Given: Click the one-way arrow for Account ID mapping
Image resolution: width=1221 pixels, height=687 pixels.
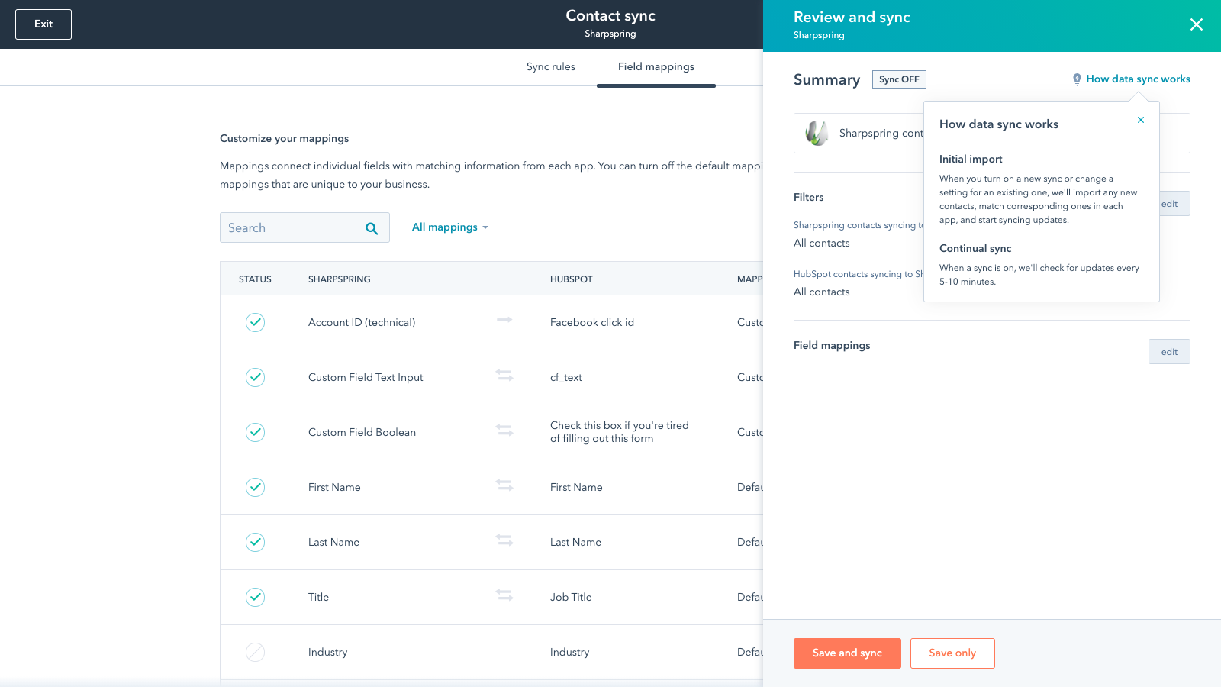Looking at the screenshot, I should click(x=504, y=320).
